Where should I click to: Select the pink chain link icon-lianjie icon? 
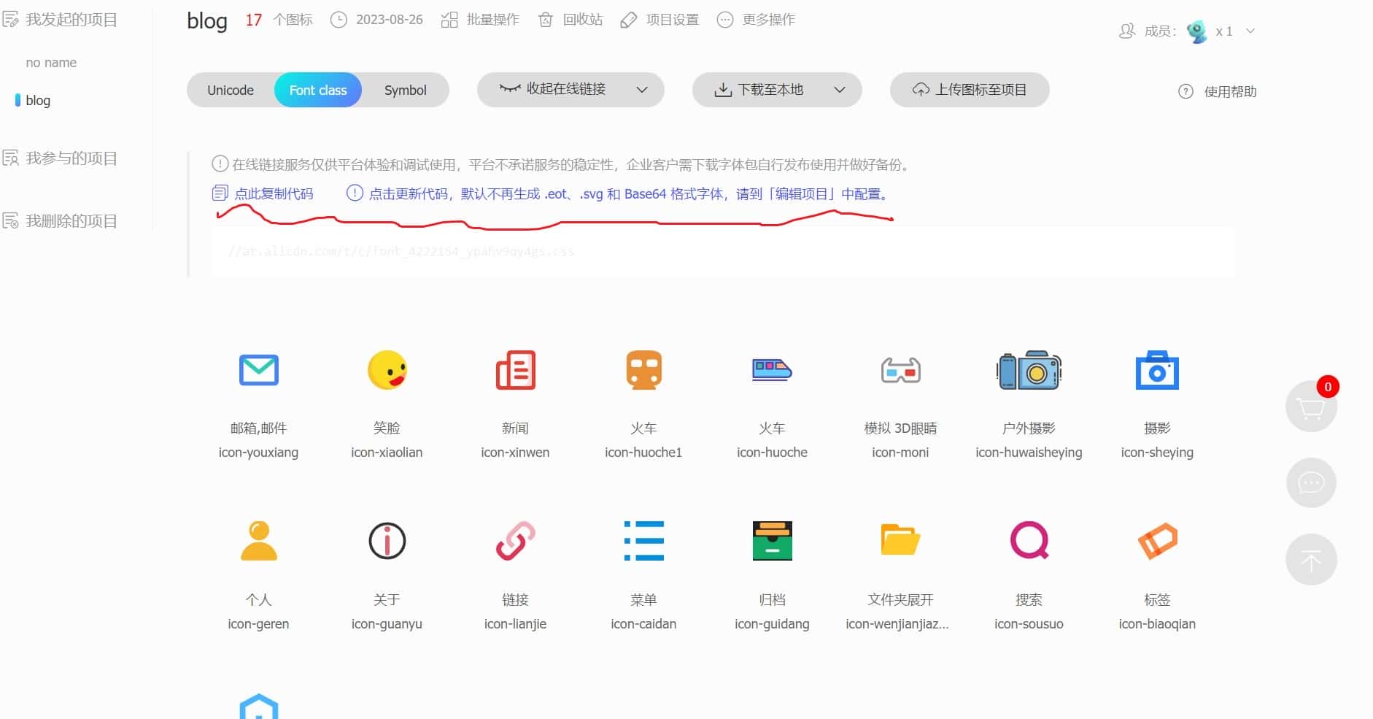[x=515, y=541]
